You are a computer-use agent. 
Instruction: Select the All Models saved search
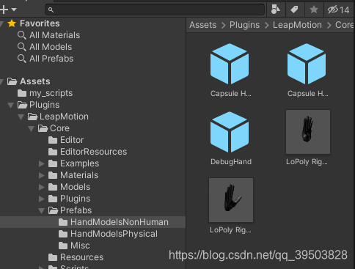(x=51, y=47)
